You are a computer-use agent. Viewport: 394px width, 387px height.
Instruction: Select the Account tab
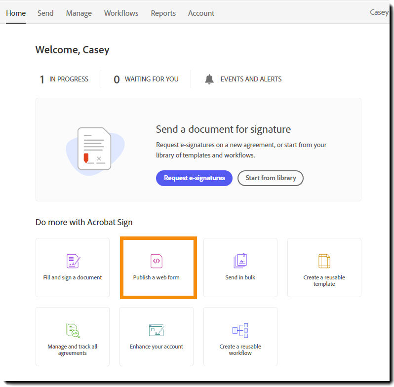(201, 13)
